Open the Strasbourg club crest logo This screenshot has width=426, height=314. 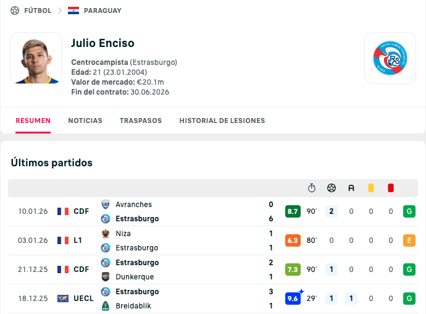click(390, 58)
